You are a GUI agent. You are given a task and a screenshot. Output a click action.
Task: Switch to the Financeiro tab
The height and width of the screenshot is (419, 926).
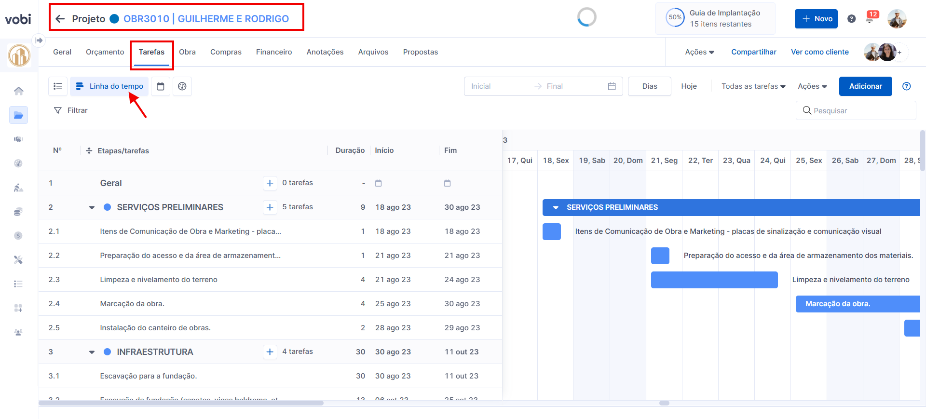point(273,52)
